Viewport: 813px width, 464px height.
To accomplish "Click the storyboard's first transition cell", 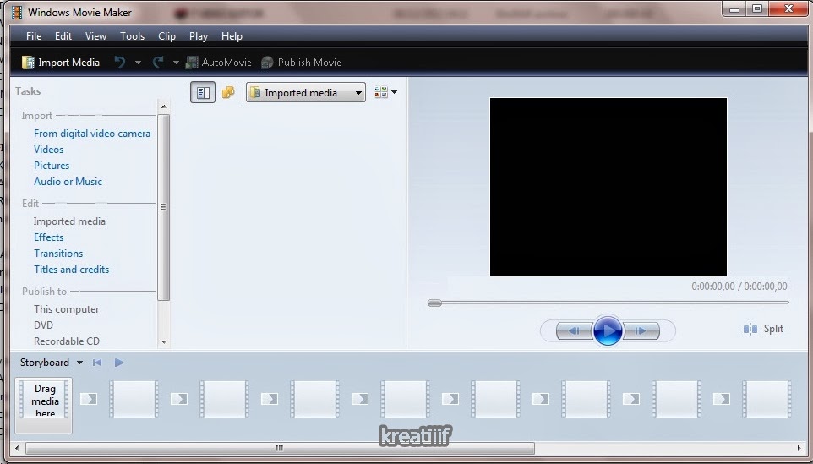I will (x=89, y=399).
